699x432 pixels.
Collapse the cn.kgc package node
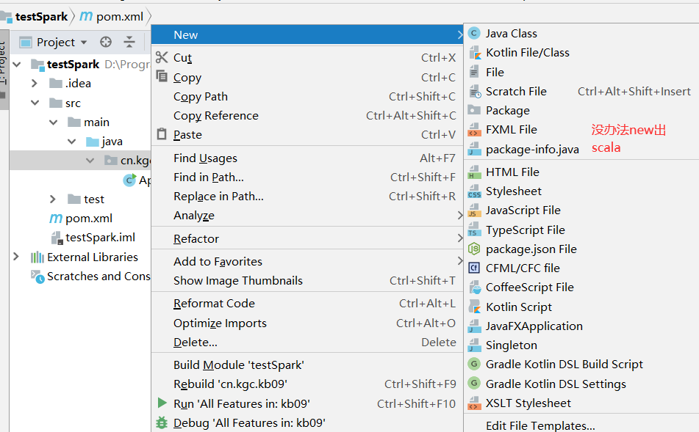pyautogui.click(x=90, y=160)
